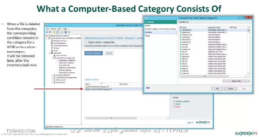Click Cancel in Properties dialog
This screenshot has width=259, height=137.
click(x=231, y=89)
